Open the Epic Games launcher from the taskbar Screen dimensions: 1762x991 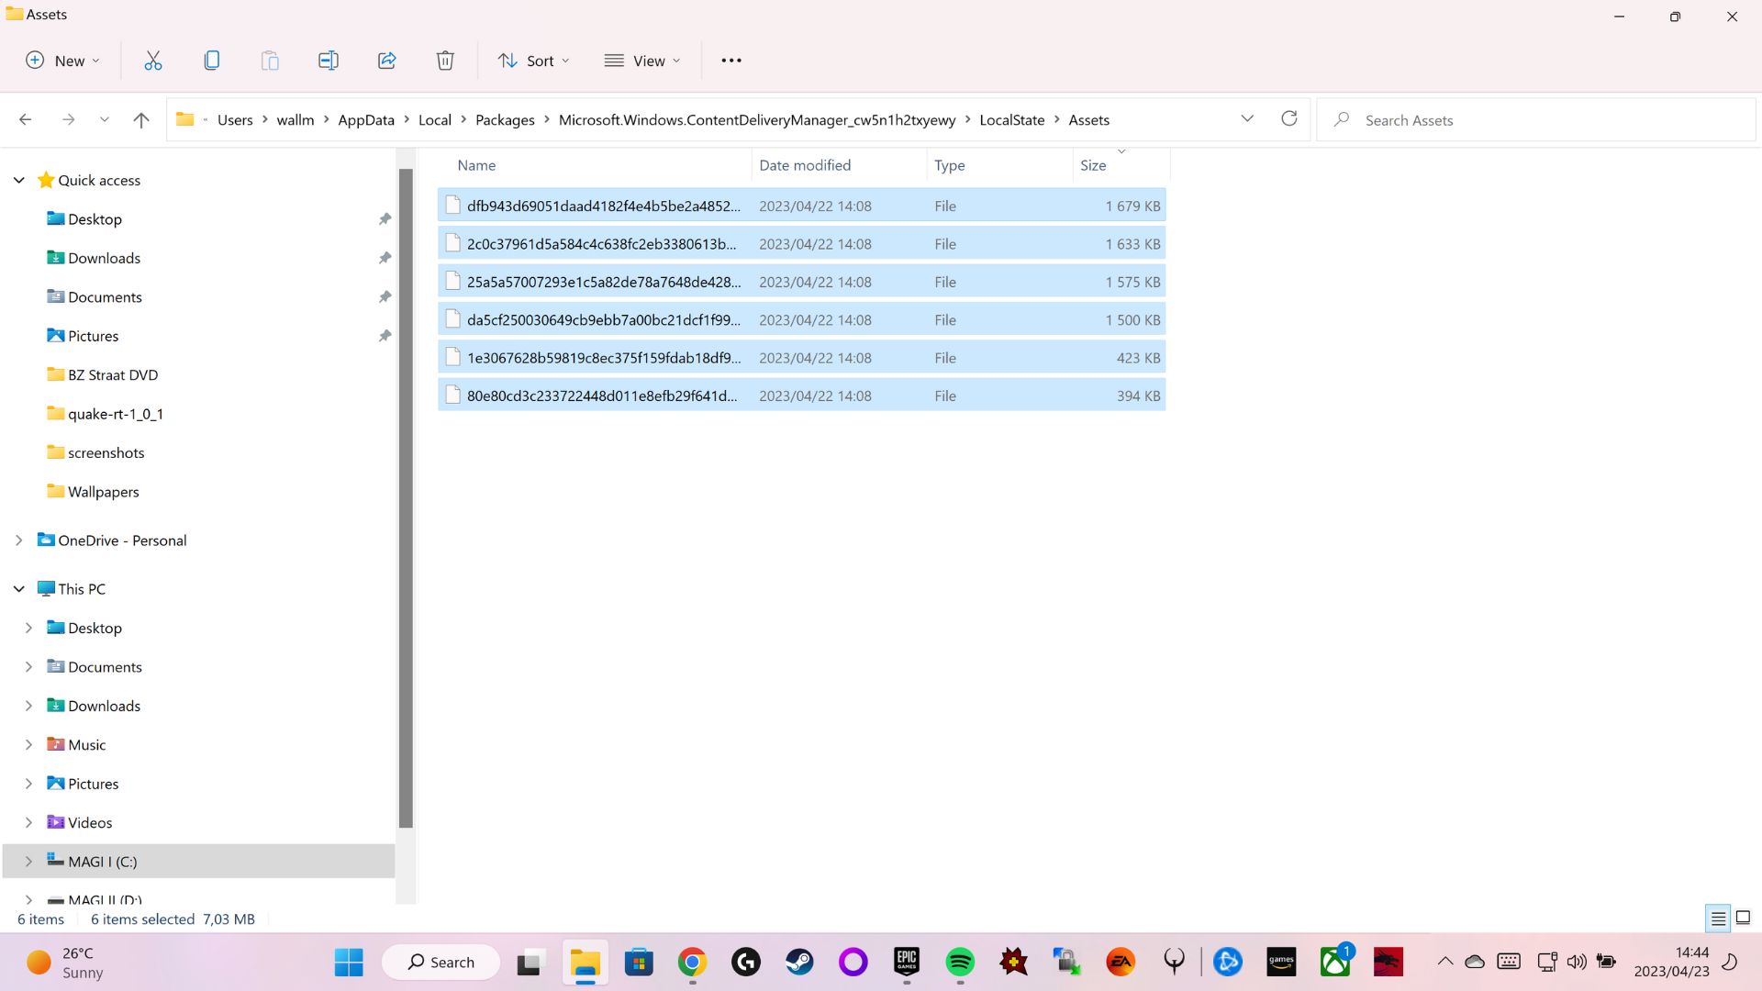coord(906,962)
